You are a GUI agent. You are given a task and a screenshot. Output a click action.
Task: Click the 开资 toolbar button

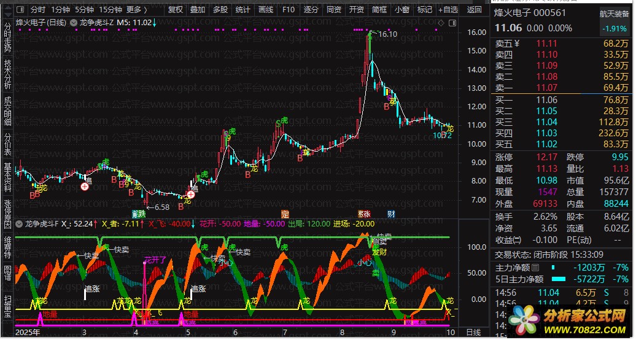[x=356, y=9]
